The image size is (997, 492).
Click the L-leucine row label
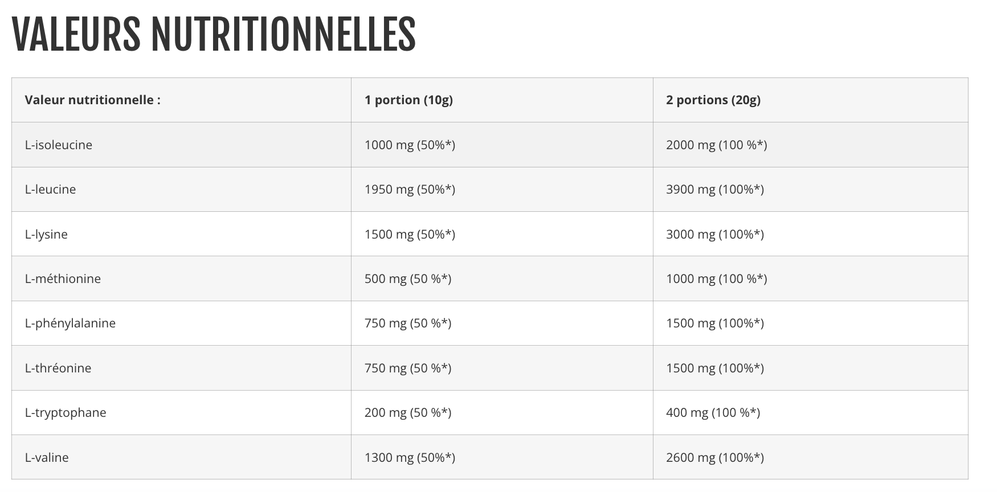pos(50,189)
